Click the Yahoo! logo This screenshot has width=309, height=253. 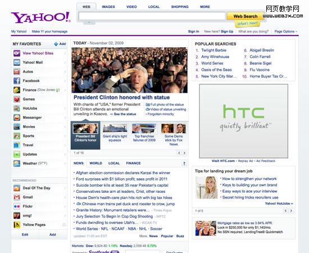point(40,18)
